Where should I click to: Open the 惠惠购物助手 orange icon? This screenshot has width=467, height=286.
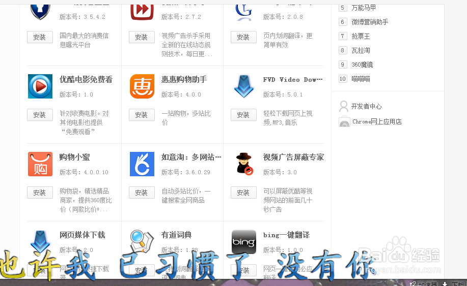tap(142, 86)
